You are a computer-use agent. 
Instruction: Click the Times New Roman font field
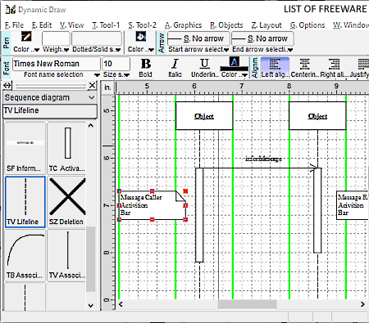coord(57,64)
